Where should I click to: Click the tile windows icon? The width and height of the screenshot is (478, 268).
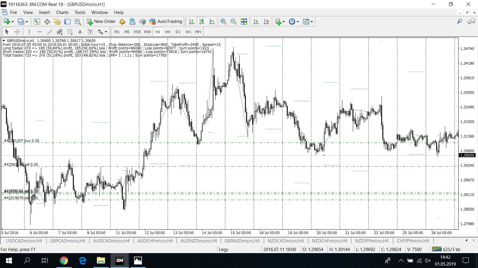point(244,21)
